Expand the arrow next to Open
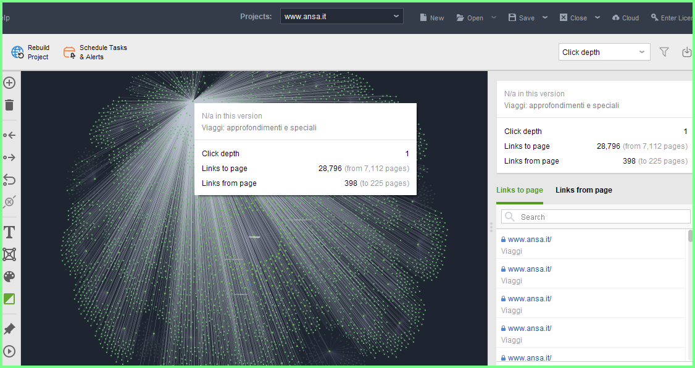This screenshot has height=368, width=695. pyautogui.click(x=494, y=18)
